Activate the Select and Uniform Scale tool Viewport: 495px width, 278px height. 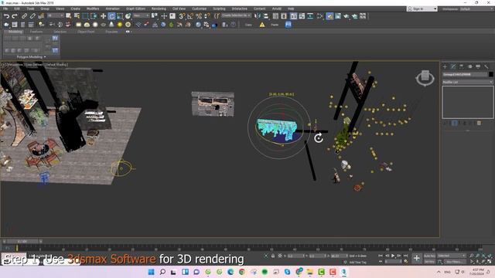click(x=120, y=16)
